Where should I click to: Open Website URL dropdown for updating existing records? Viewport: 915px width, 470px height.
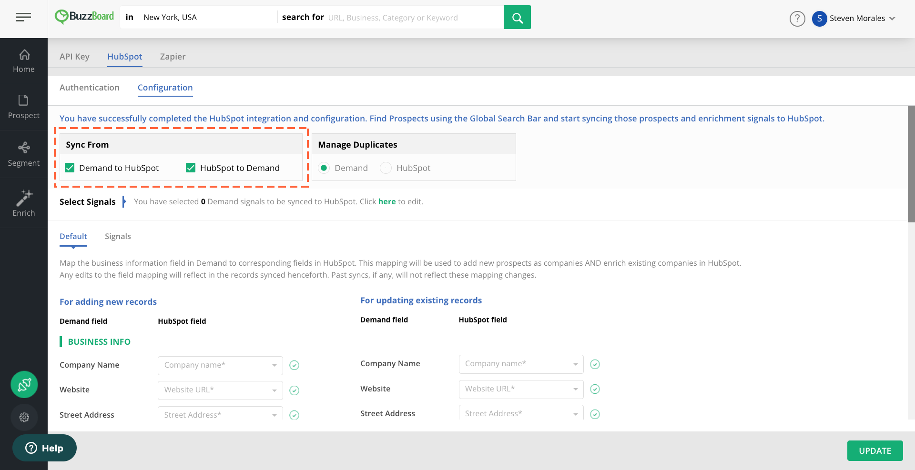tap(521, 389)
